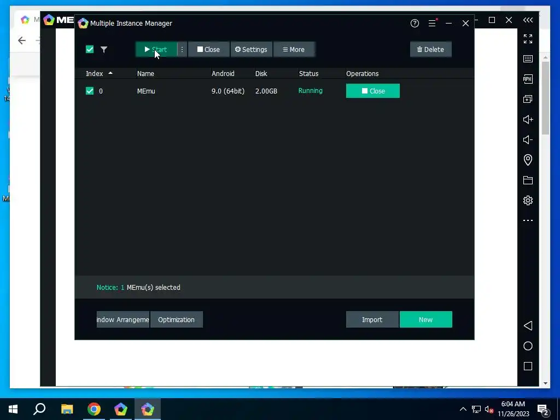This screenshot has height=420, width=560.
Task: Click the filter funnel icon
Action: (x=104, y=50)
